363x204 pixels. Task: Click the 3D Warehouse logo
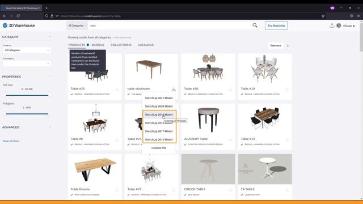pyautogui.click(x=19, y=25)
